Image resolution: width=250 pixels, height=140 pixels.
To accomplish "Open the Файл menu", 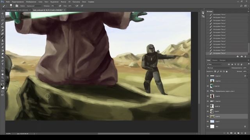I will point(8,2).
